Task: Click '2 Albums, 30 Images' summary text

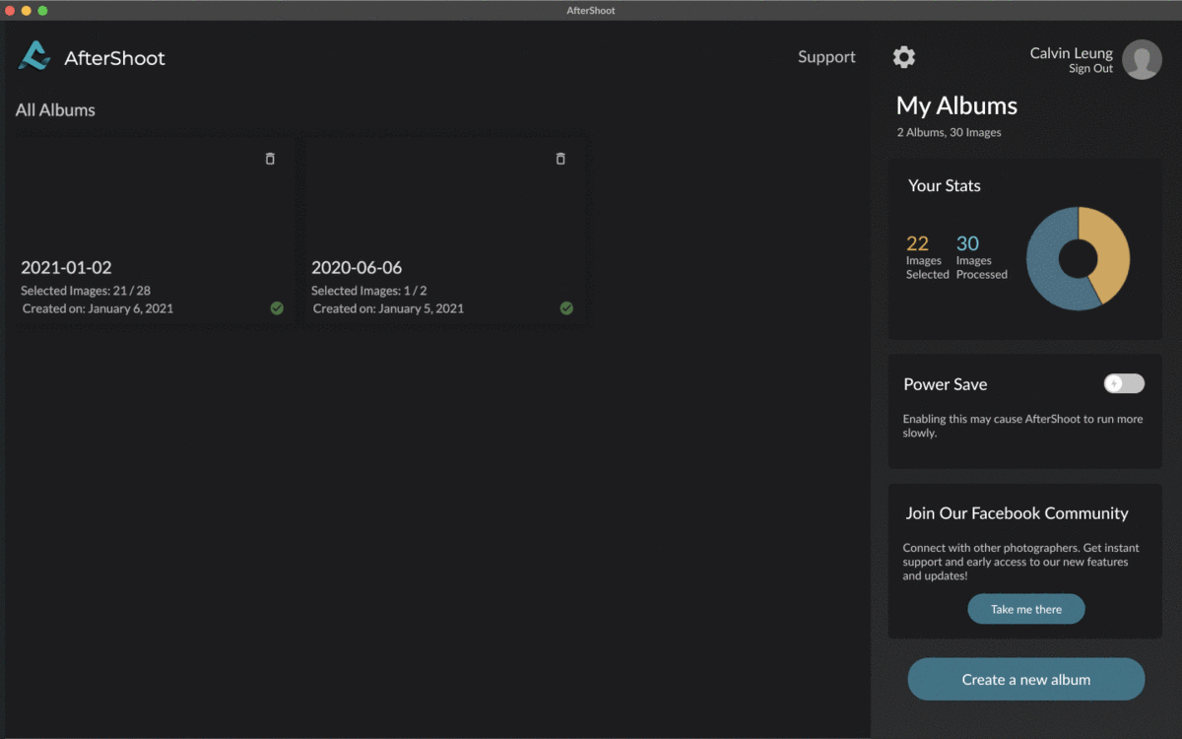Action: coord(949,132)
